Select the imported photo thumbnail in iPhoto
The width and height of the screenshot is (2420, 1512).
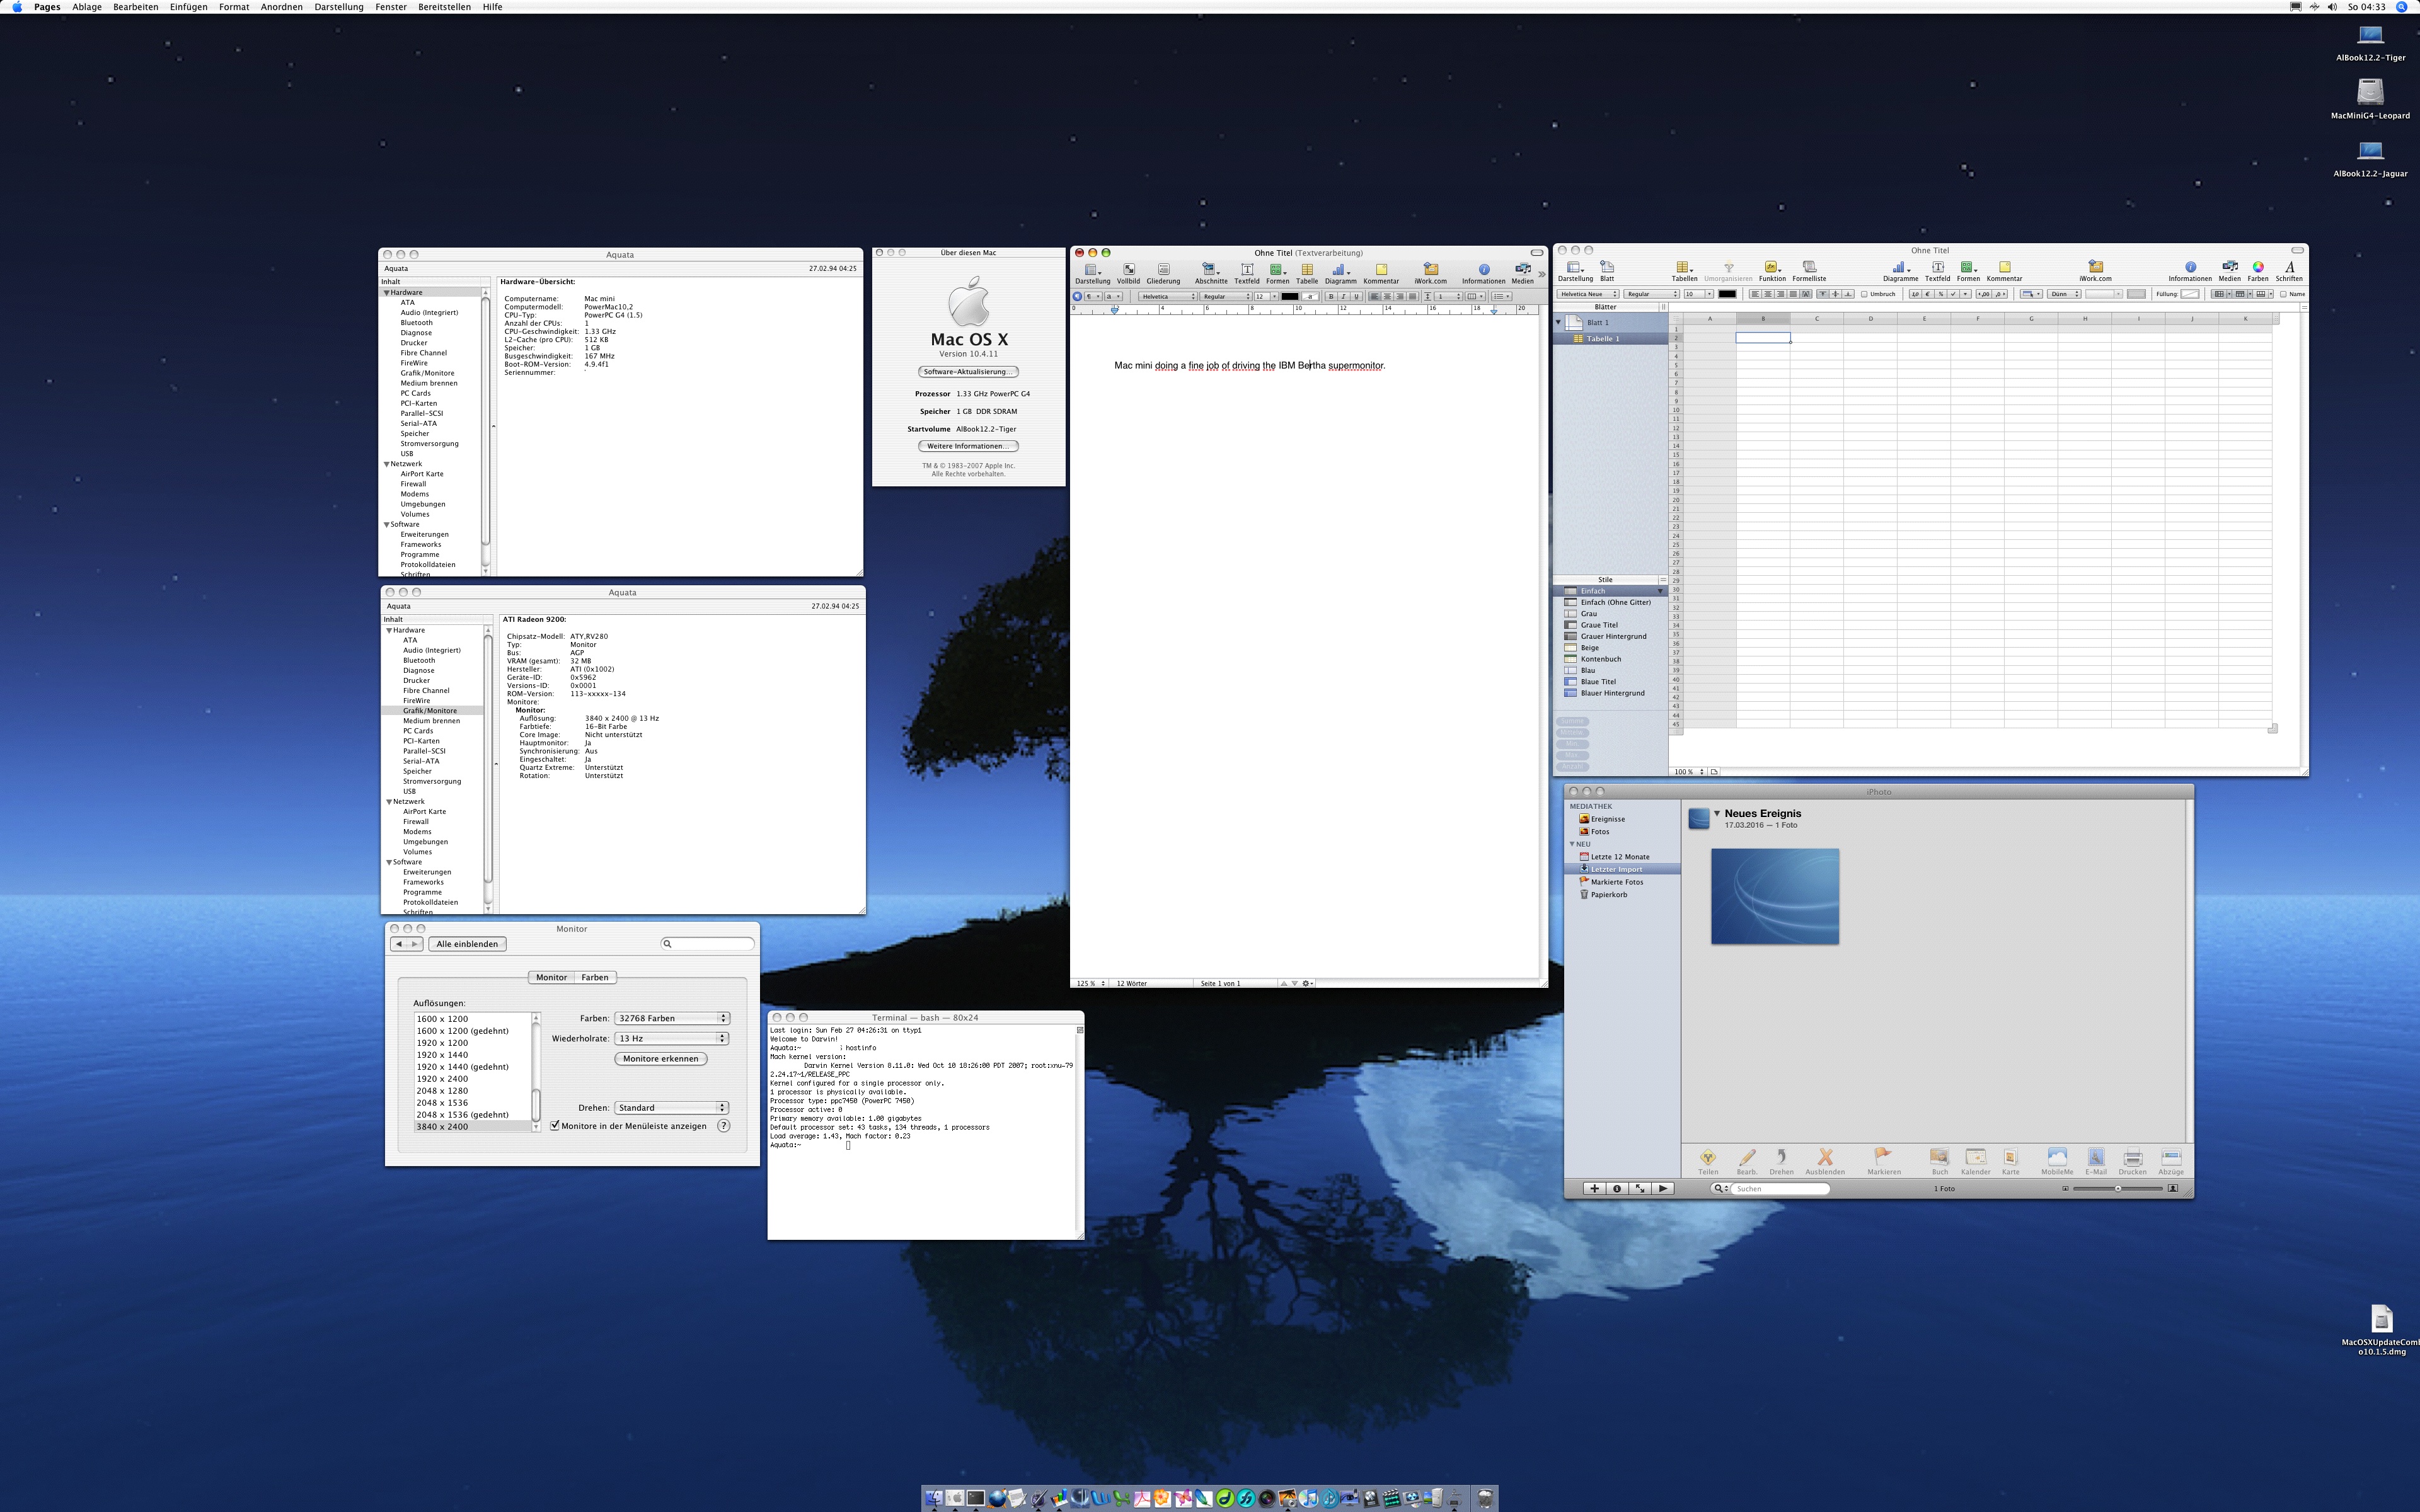[x=1774, y=896]
